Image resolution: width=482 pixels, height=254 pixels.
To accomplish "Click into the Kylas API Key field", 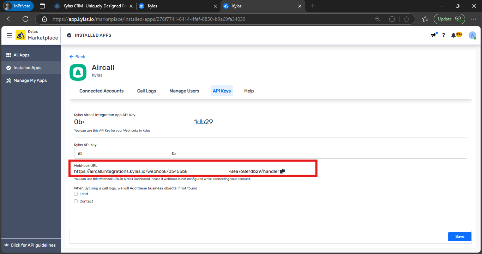I will point(270,153).
